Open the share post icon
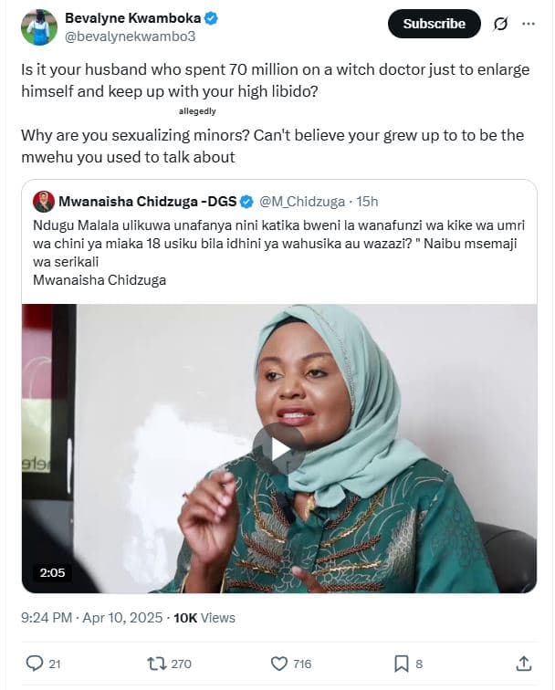 (524, 664)
